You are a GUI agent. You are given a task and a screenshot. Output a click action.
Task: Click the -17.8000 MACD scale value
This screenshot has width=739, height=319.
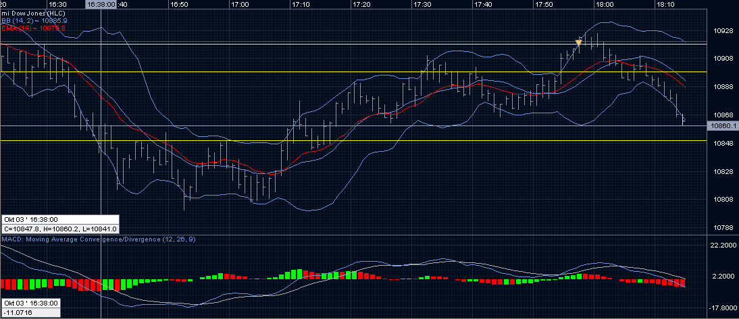721,308
